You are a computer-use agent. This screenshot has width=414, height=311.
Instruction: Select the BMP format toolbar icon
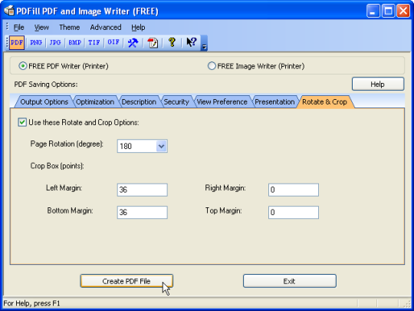tap(74, 42)
